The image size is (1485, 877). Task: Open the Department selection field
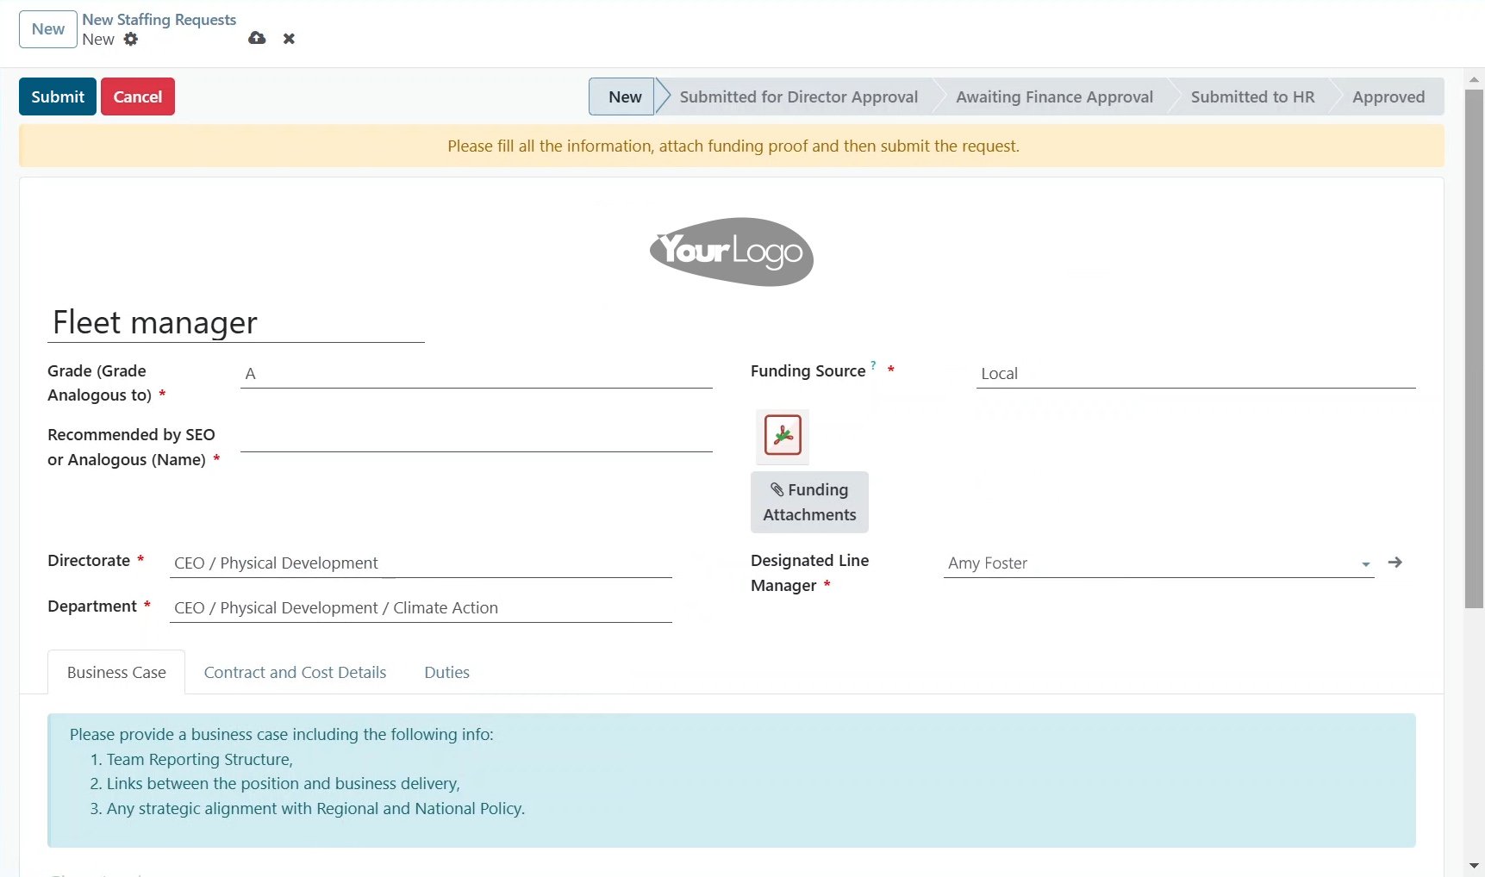coord(421,608)
